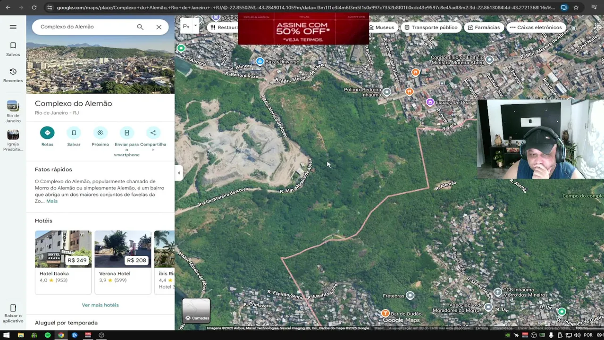Open the Salvos saved places panel

[13, 49]
